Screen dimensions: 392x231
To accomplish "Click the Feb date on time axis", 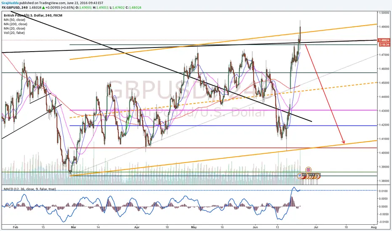I will pyautogui.click(x=16, y=227).
